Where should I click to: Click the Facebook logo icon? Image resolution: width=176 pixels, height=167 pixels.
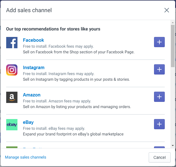[12, 43]
